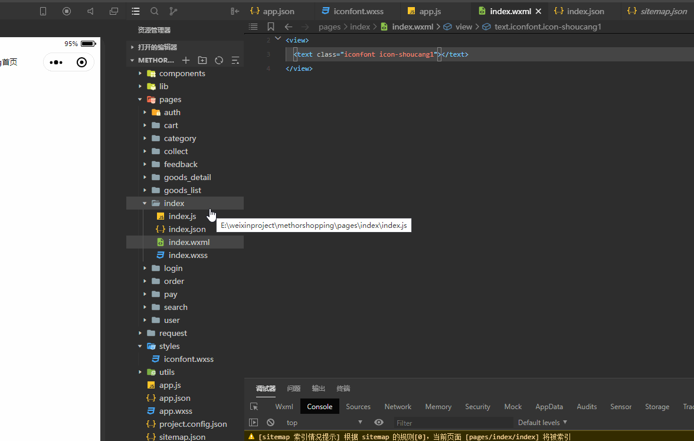Switch to the 问题 panel tab
Screen dimensions: 694x441
coord(293,388)
